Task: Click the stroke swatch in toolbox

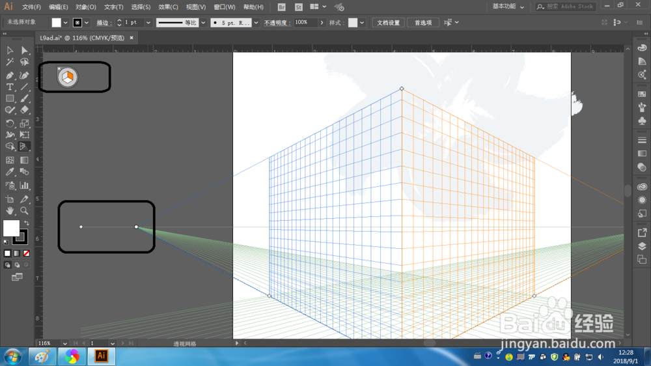Action: [x=20, y=237]
